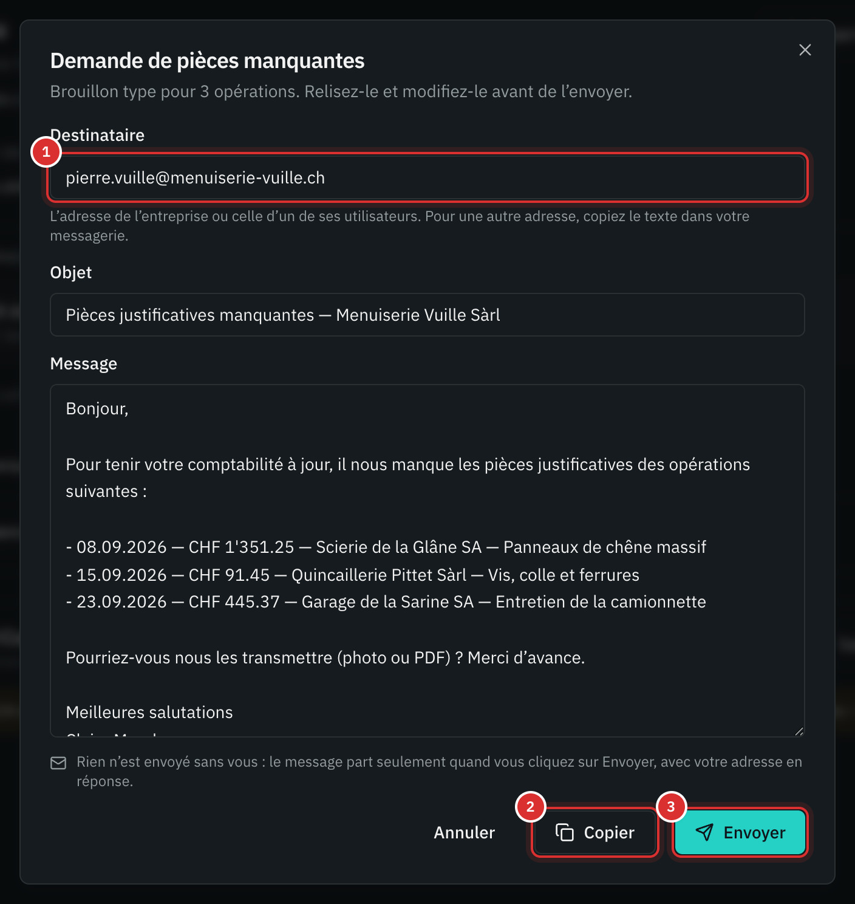Click the Bonjour greeting line in message

(x=97, y=408)
